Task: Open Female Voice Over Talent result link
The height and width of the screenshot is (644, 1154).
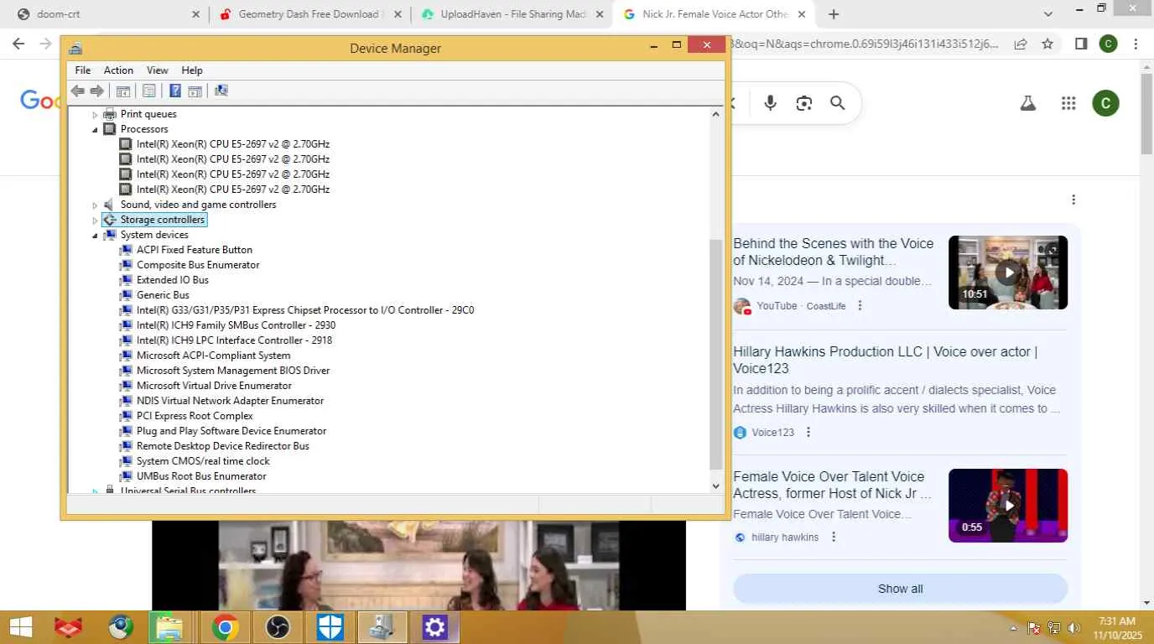Action: (x=832, y=485)
